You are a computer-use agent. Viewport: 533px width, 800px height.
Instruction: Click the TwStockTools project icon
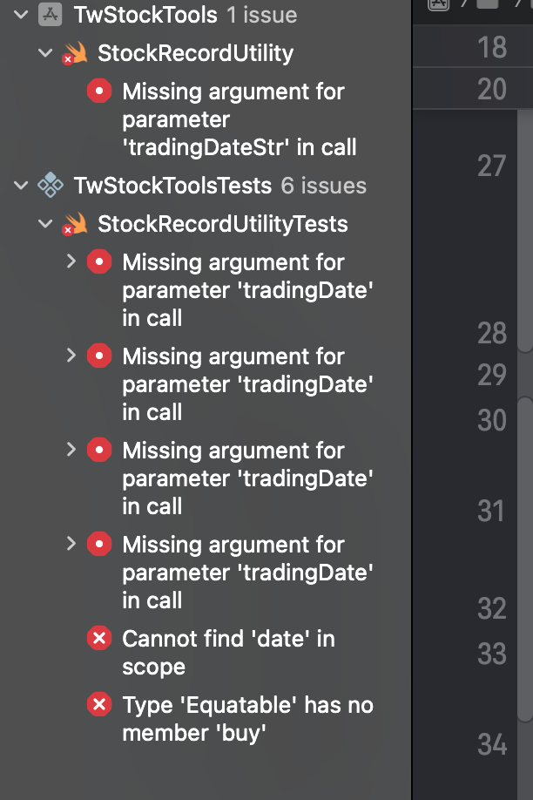tap(51, 15)
